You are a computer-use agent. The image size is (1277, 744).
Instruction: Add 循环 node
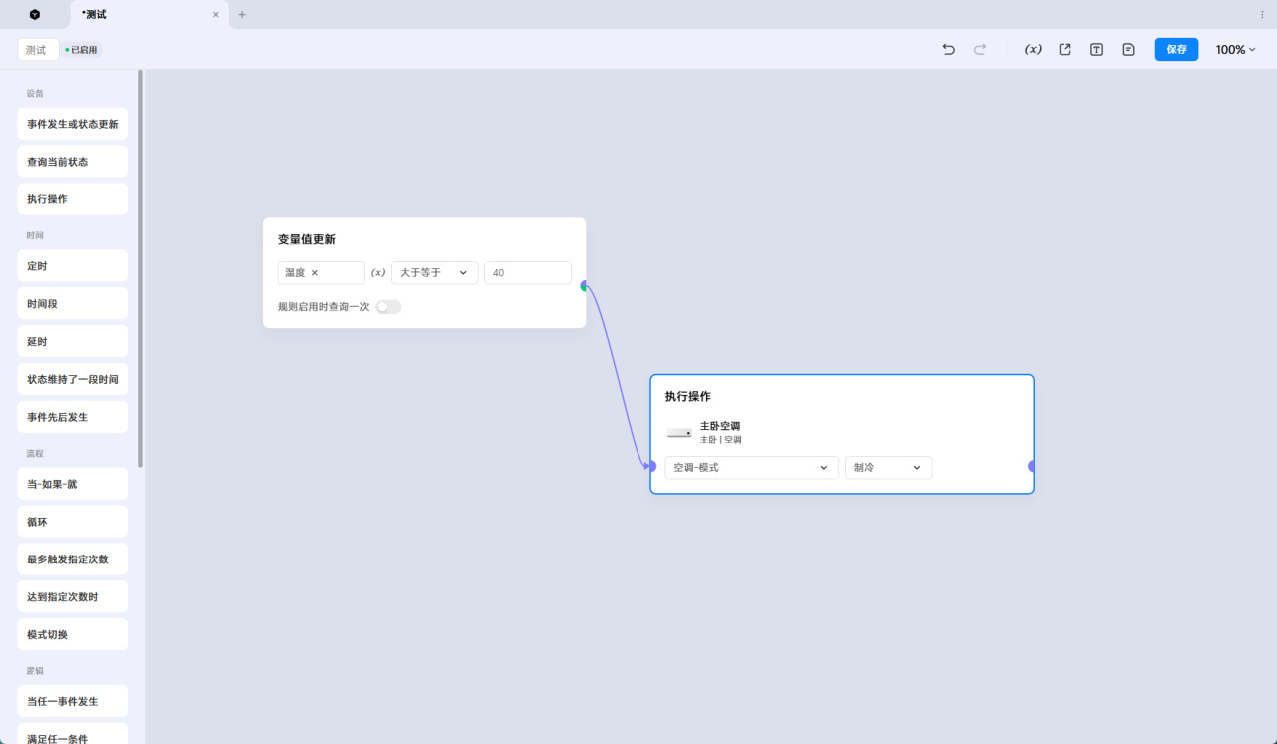click(x=73, y=522)
